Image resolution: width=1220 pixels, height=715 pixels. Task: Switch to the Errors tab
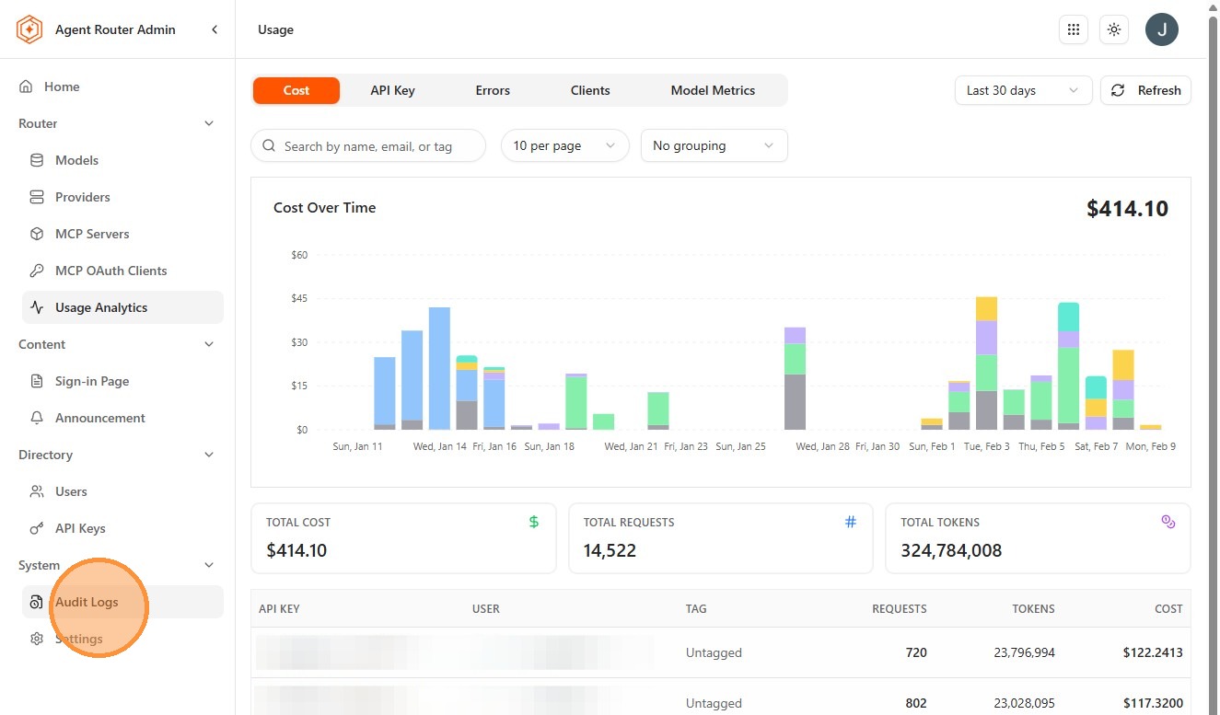[493, 90]
